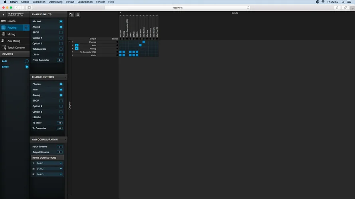Click the Phones row source dot
The image size is (355, 199).
coord(117,42)
